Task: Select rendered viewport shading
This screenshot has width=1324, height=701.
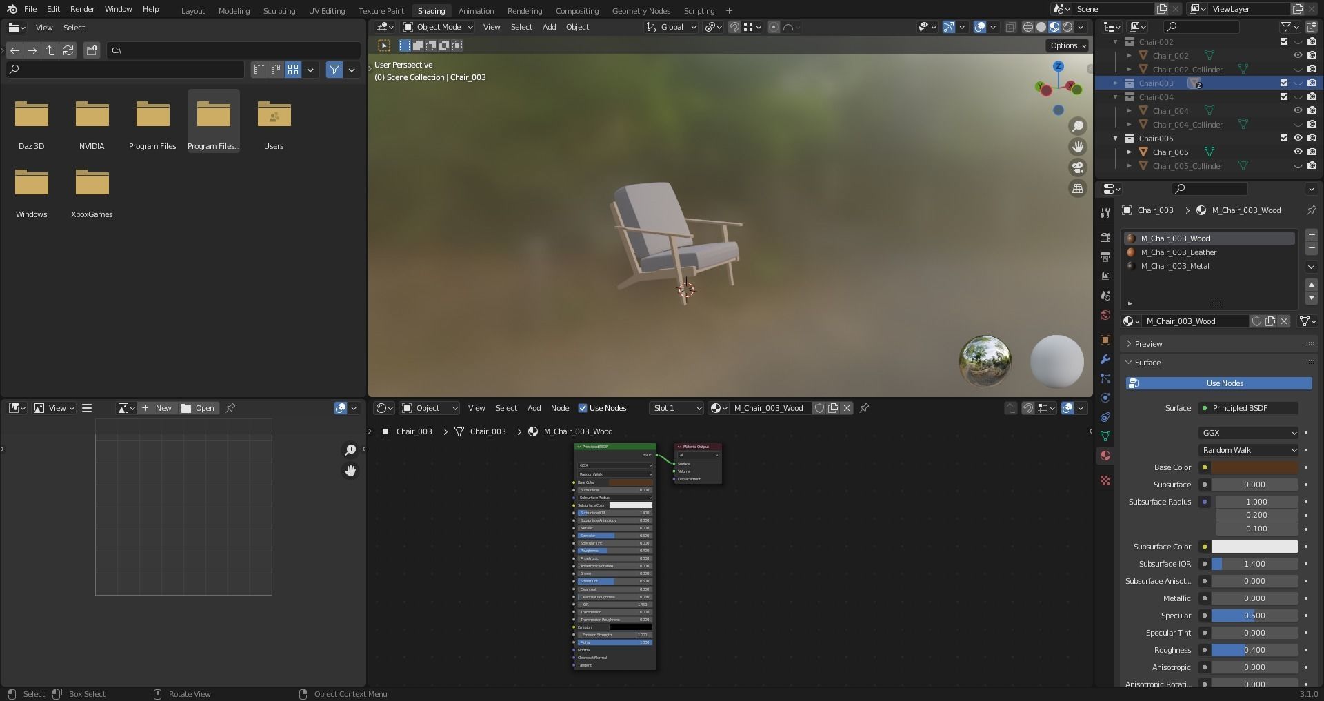Action: tap(1067, 27)
